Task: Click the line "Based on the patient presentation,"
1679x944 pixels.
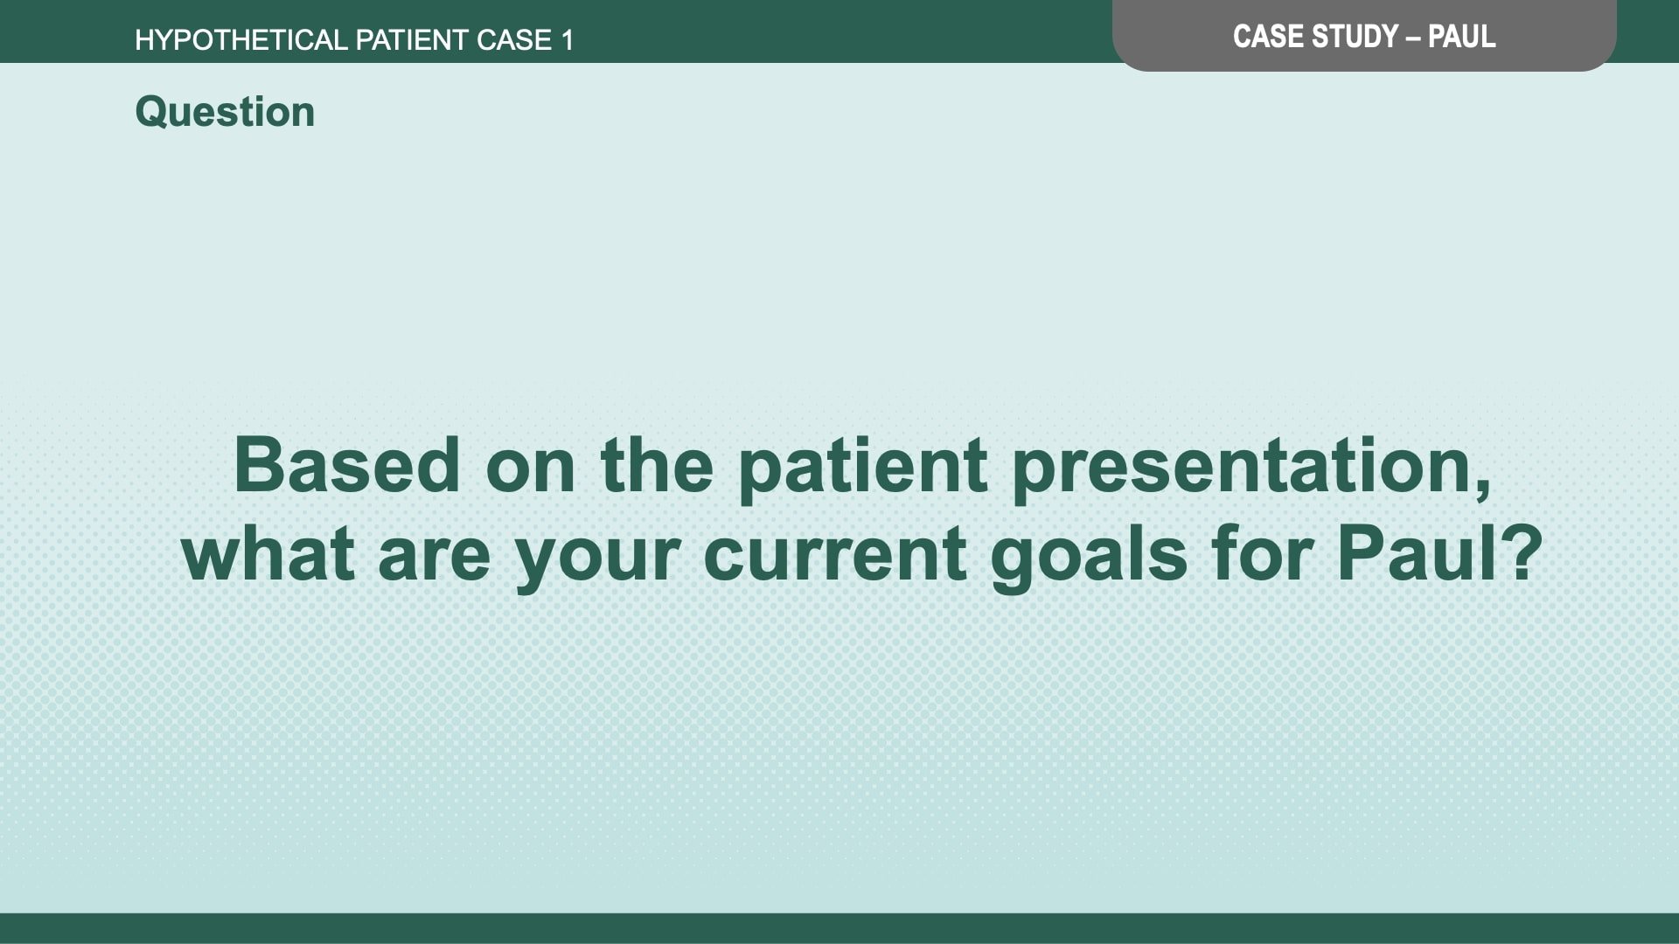Action: point(862,466)
